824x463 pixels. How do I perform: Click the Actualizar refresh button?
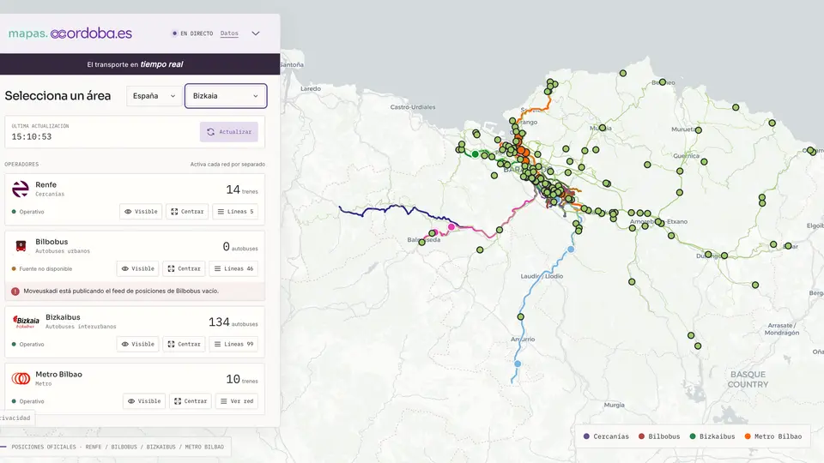coord(228,132)
